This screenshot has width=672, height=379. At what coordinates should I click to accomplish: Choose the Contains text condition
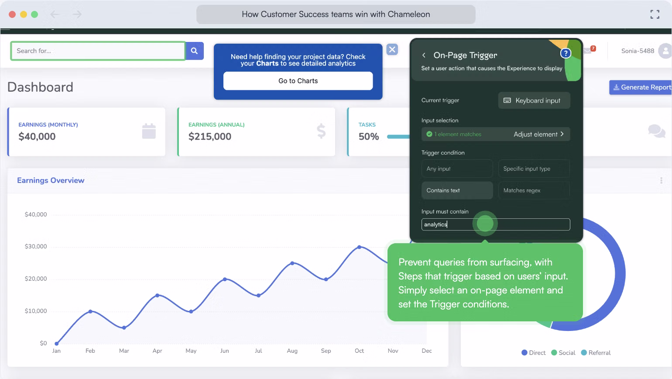click(x=457, y=190)
